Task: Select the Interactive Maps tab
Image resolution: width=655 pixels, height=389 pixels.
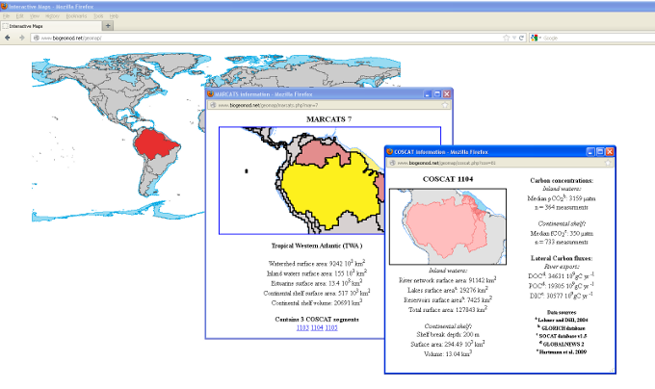Action: [51, 26]
